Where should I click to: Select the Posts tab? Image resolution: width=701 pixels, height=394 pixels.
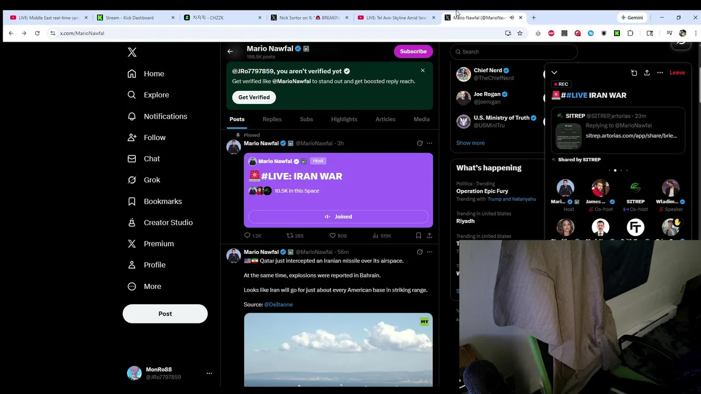click(x=237, y=119)
